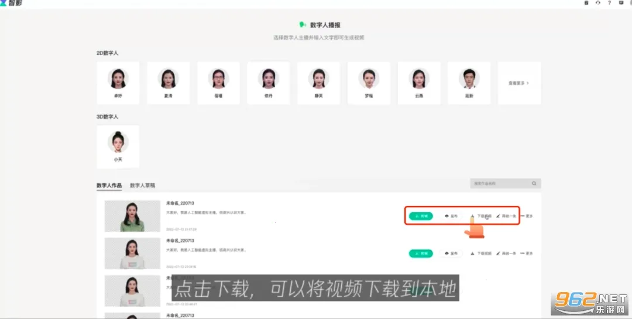632x319 pixels.
Task: Select the 3D digital human 小天
Action: click(118, 146)
